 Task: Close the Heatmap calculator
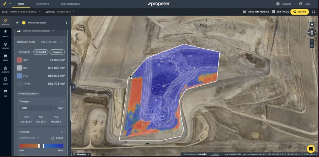[62, 132]
